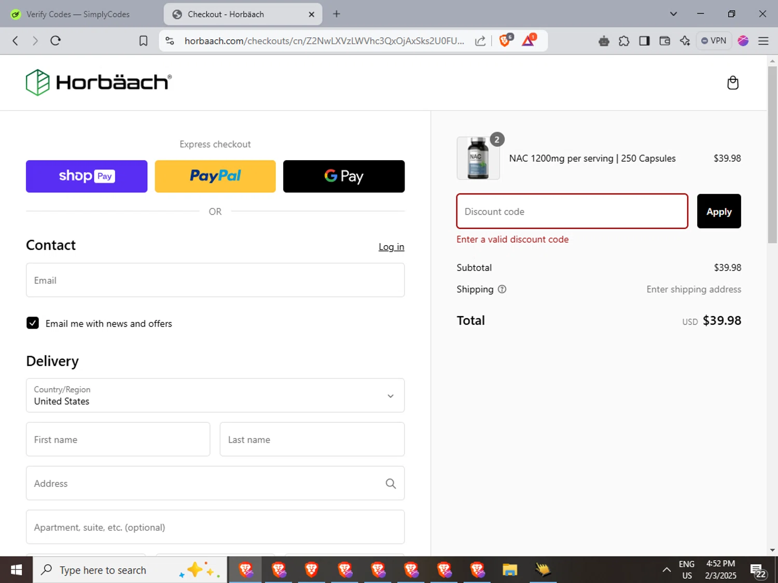The height and width of the screenshot is (583, 778).
Task: Open a new browser tab
Action: pyautogui.click(x=337, y=14)
